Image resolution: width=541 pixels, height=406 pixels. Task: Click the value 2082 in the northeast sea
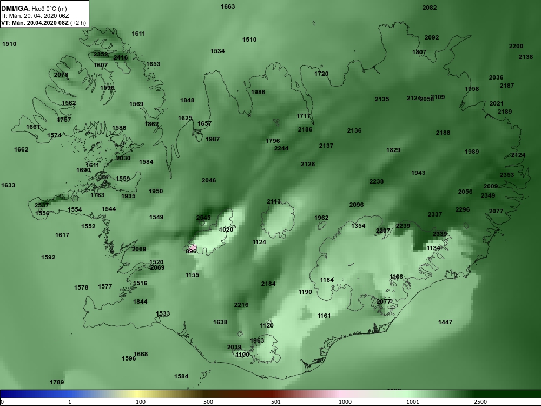click(430, 8)
